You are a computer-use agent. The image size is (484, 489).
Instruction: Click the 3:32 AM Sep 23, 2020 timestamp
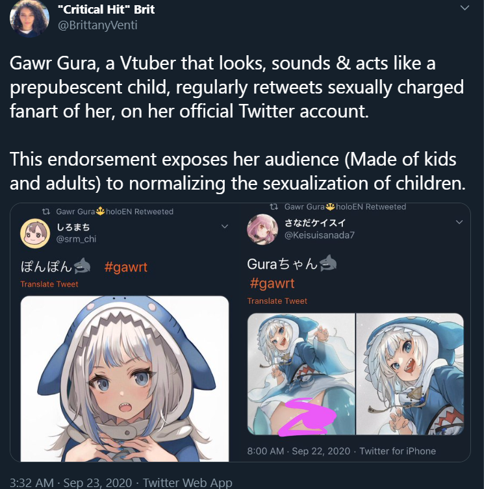click(71, 483)
